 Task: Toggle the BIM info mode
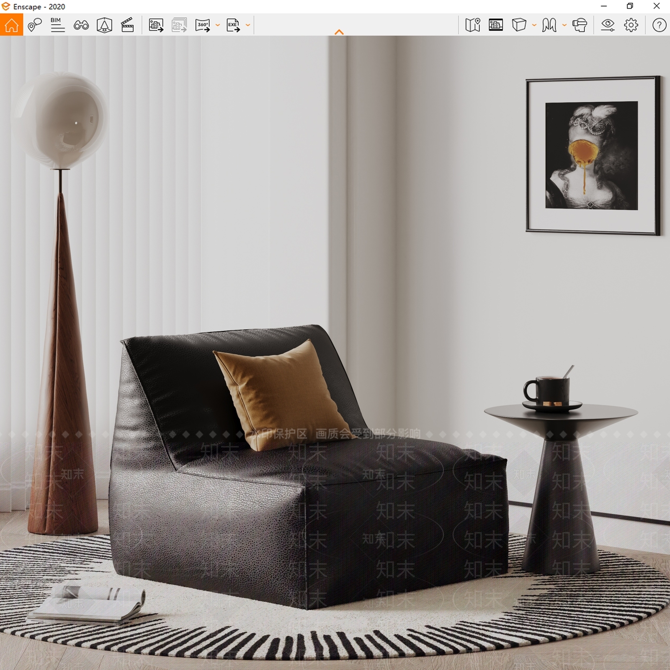tap(57, 25)
